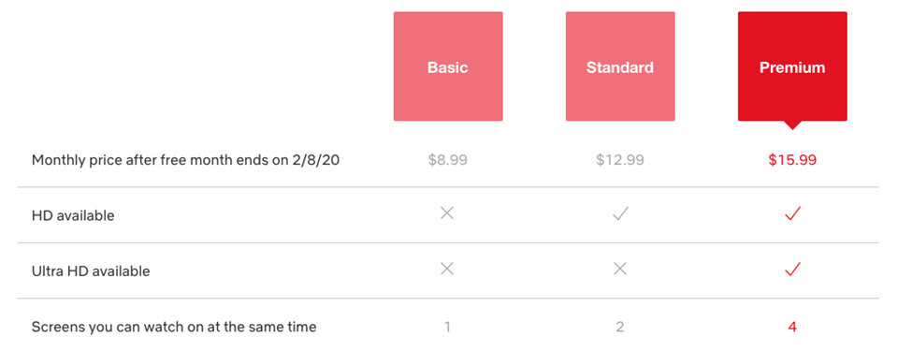Click the Premium HD available red checkmark
The width and height of the screenshot is (912, 351).
click(792, 214)
